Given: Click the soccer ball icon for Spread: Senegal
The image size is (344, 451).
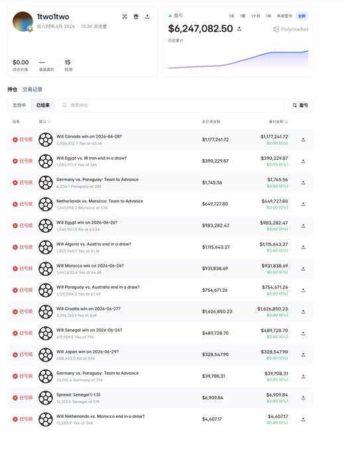Looking at the screenshot, I should (46, 397).
